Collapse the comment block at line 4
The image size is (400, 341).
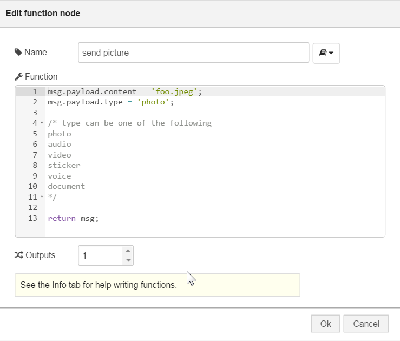point(42,123)
